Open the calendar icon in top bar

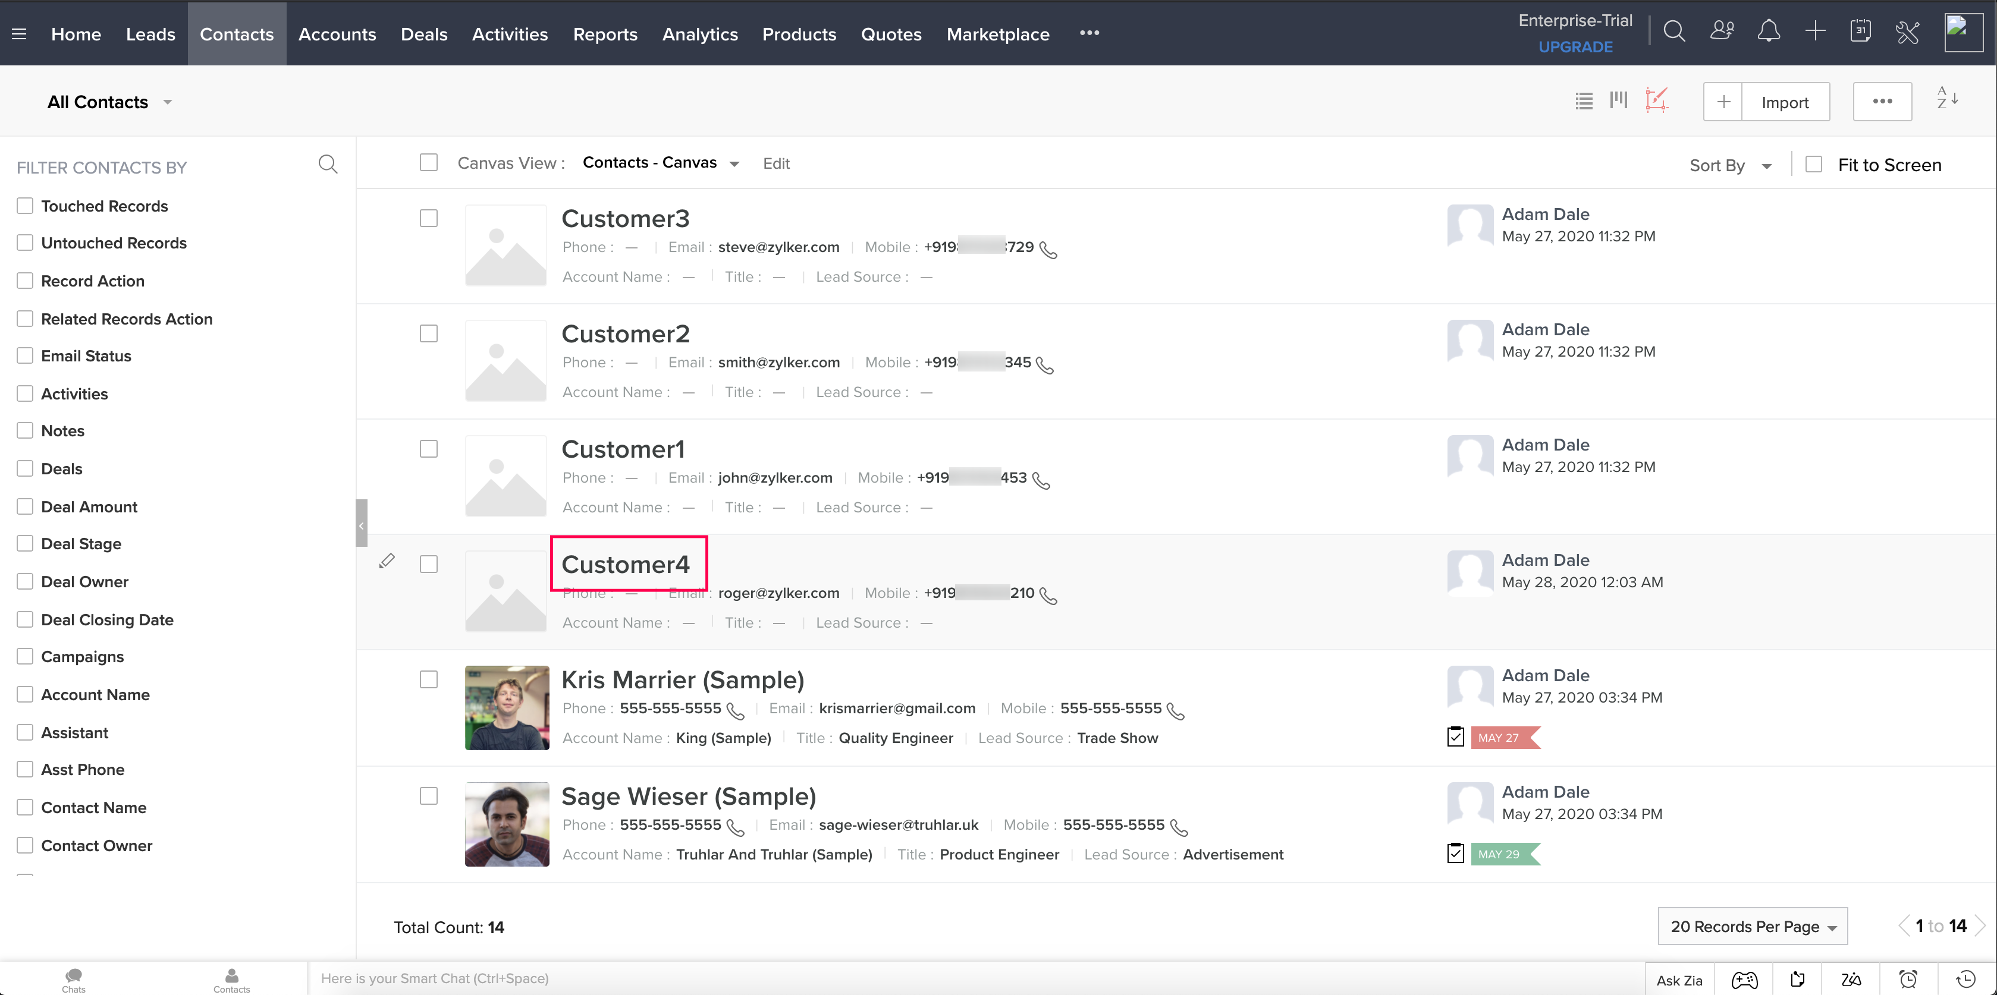point(1860,32)
